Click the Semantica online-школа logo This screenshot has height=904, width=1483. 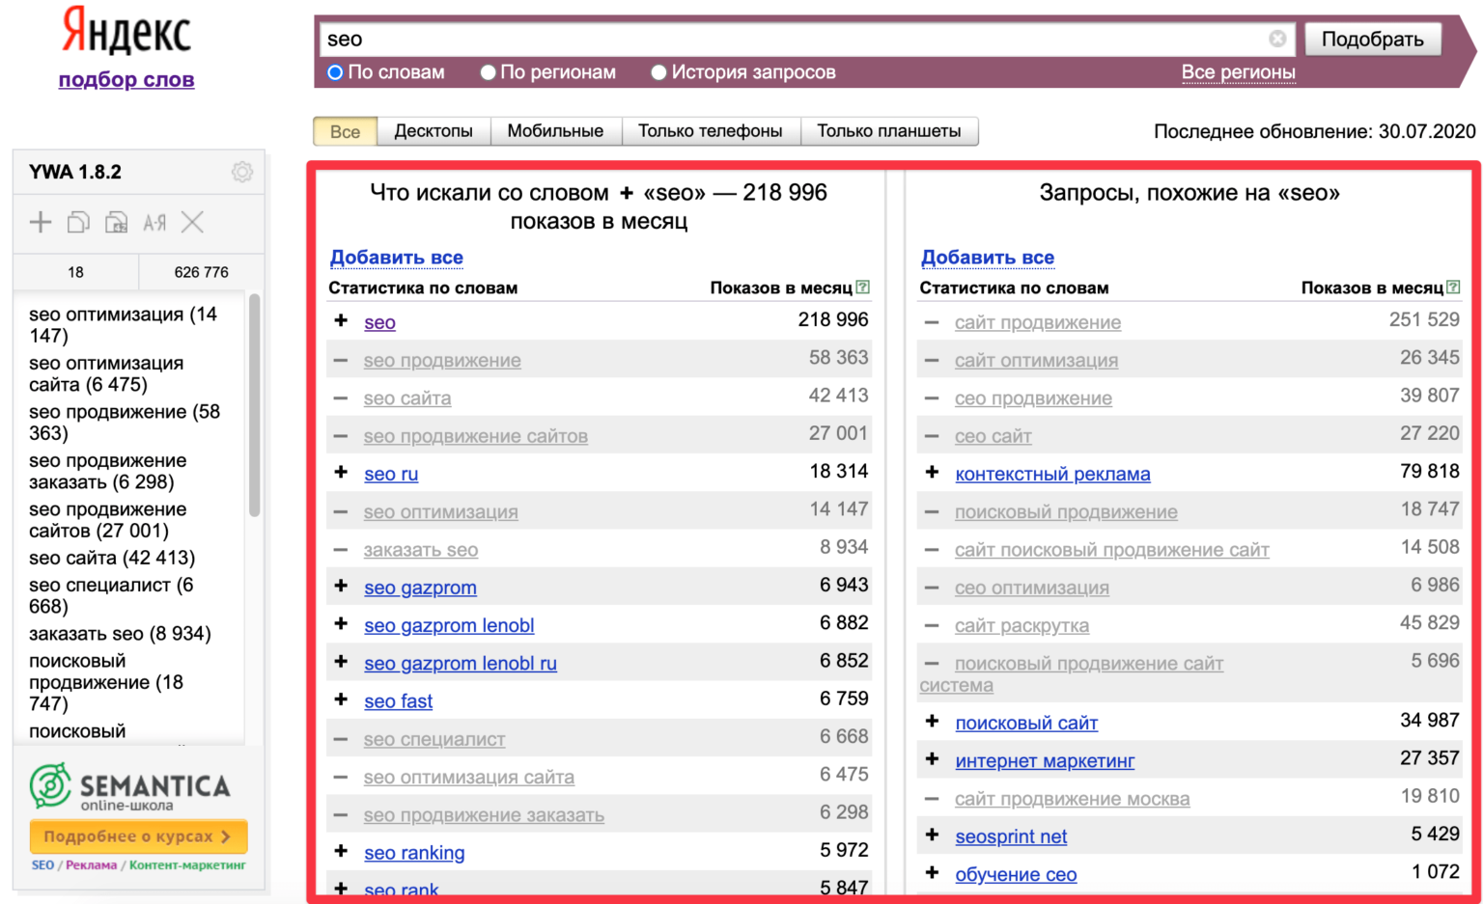pyautogui.click(x=130, y=786)
